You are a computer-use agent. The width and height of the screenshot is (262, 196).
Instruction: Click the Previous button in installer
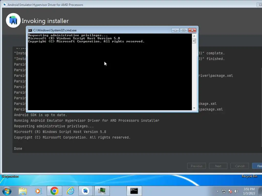click(x=196, y=166)
